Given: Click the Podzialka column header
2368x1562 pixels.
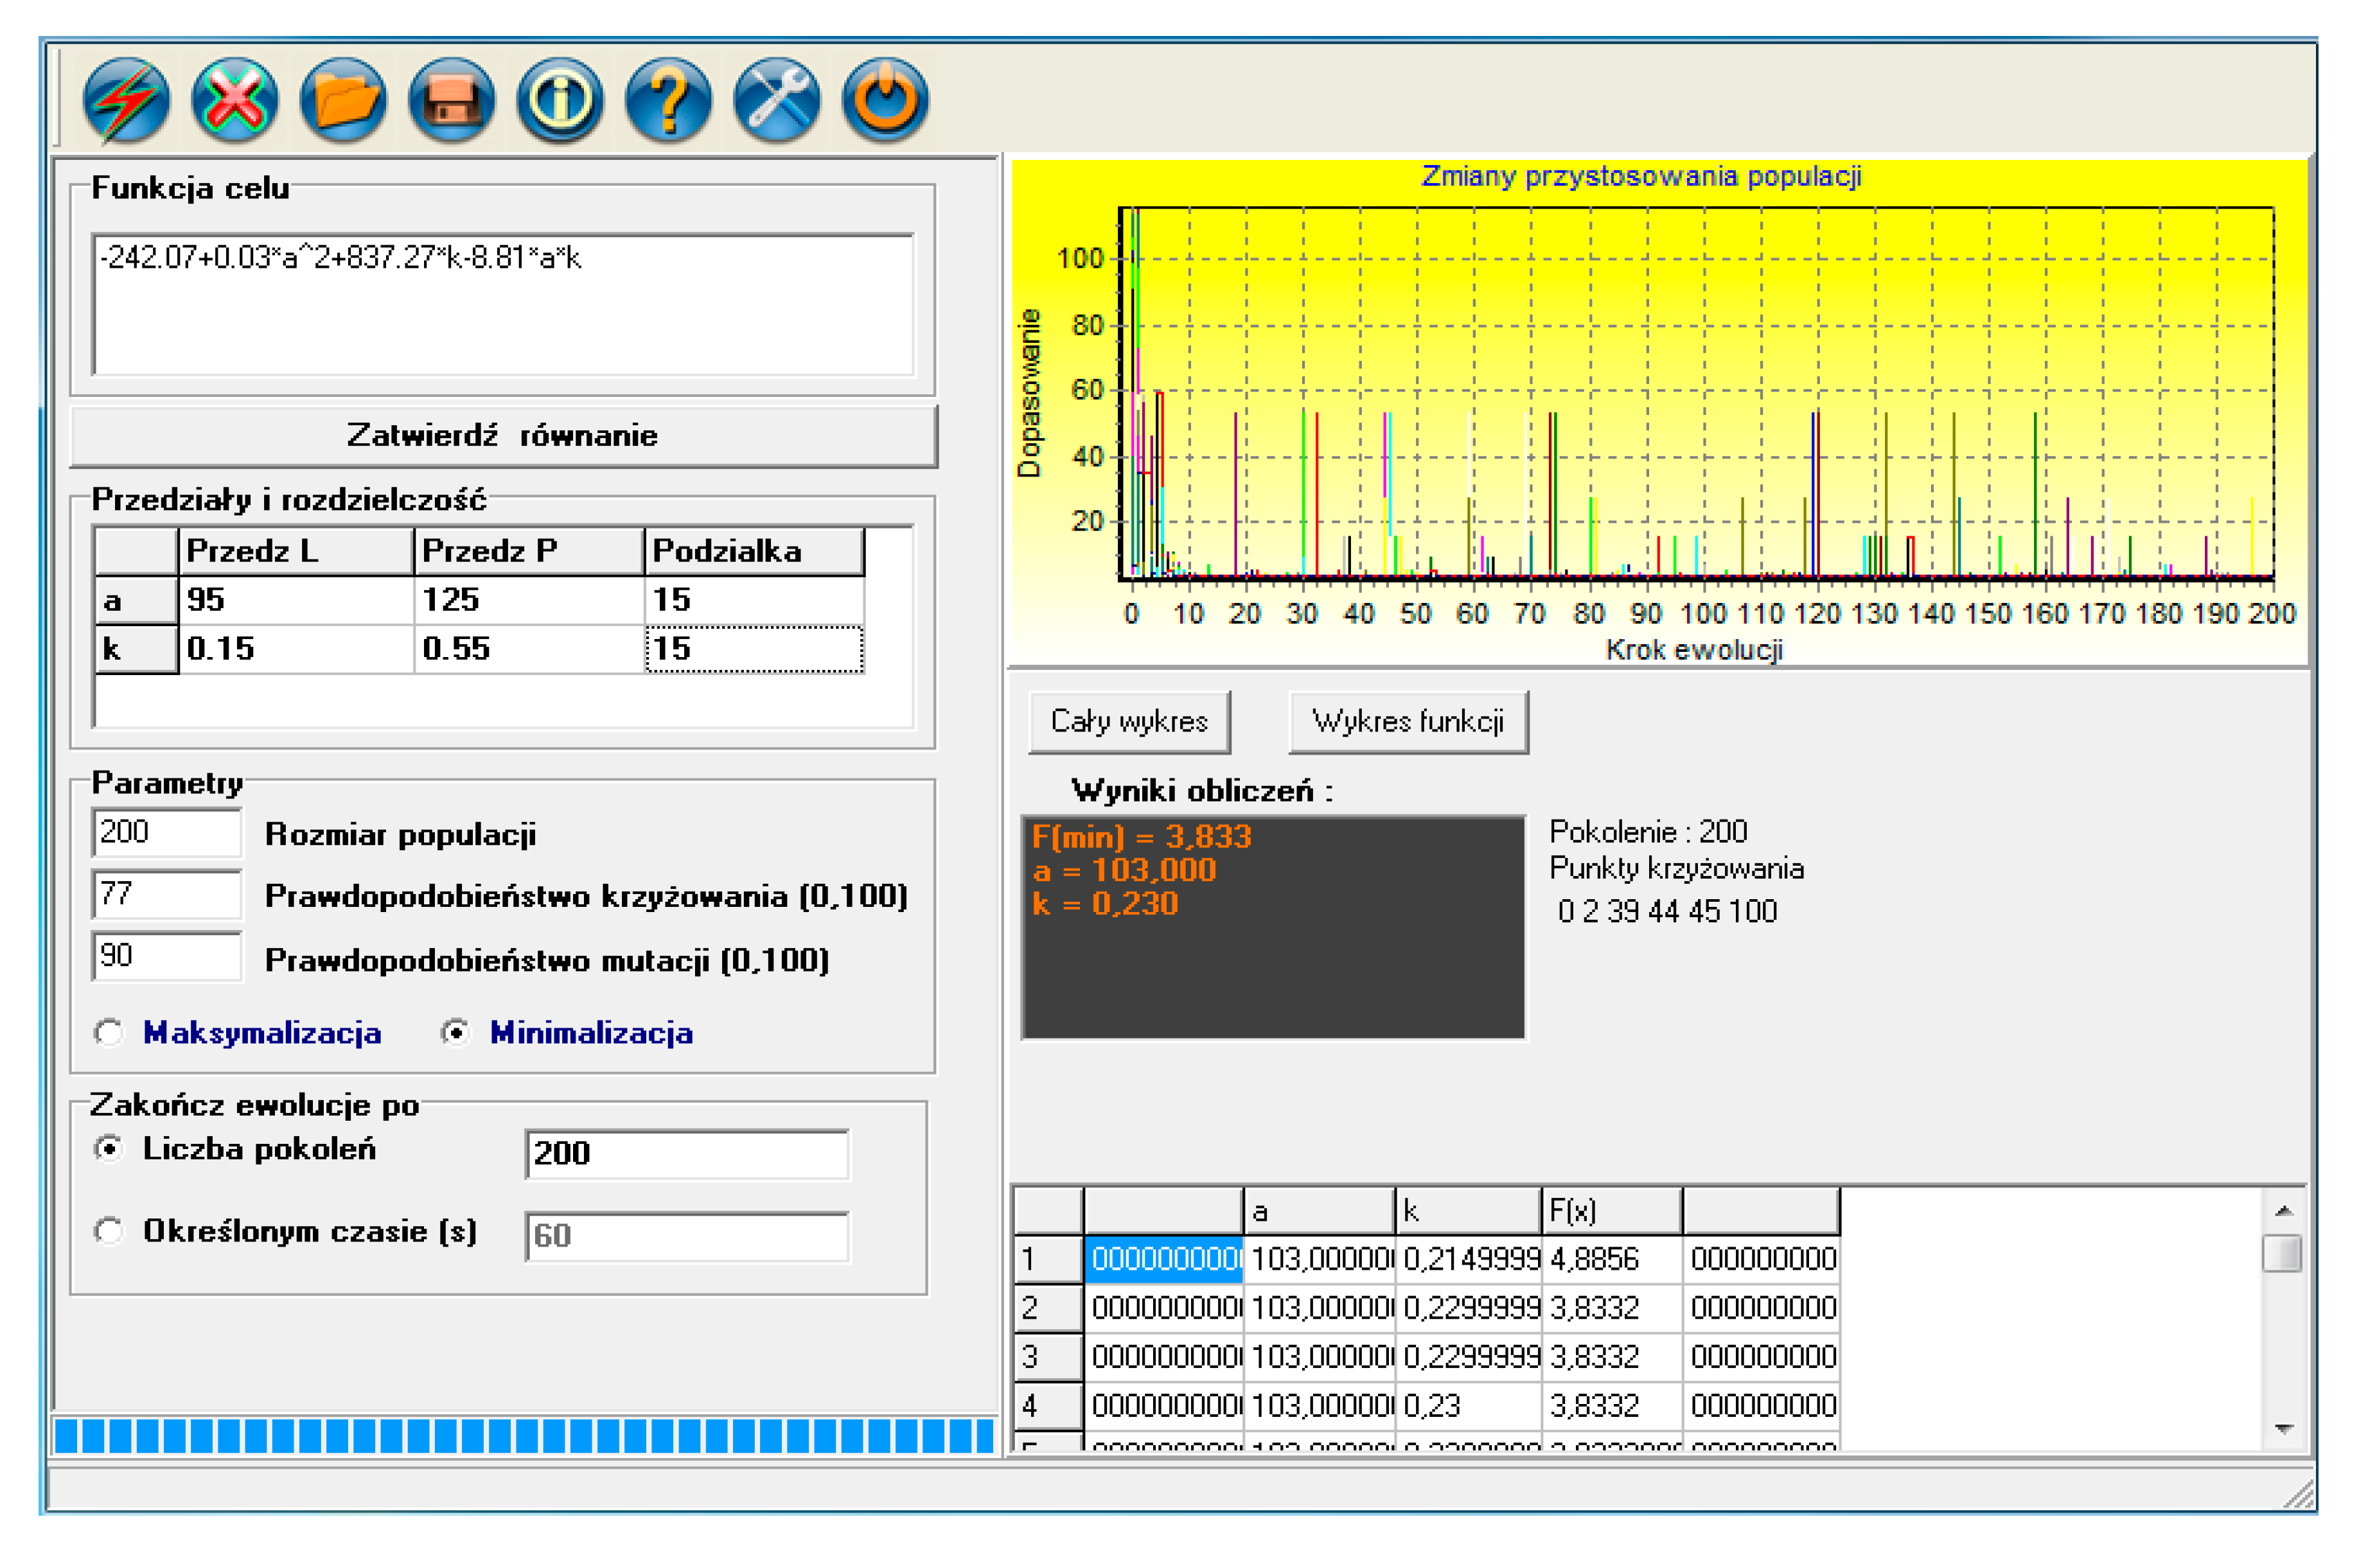Looking at the screenshot, I should tap(754, 551).
